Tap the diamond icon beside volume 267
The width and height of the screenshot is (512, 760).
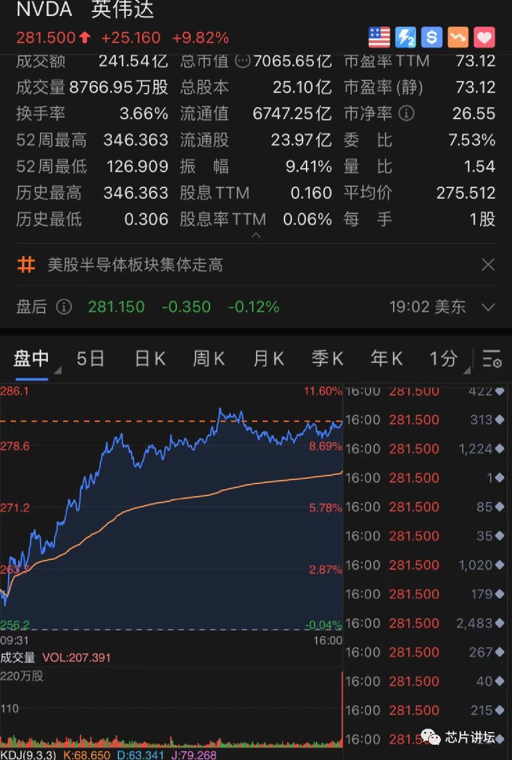499,652
